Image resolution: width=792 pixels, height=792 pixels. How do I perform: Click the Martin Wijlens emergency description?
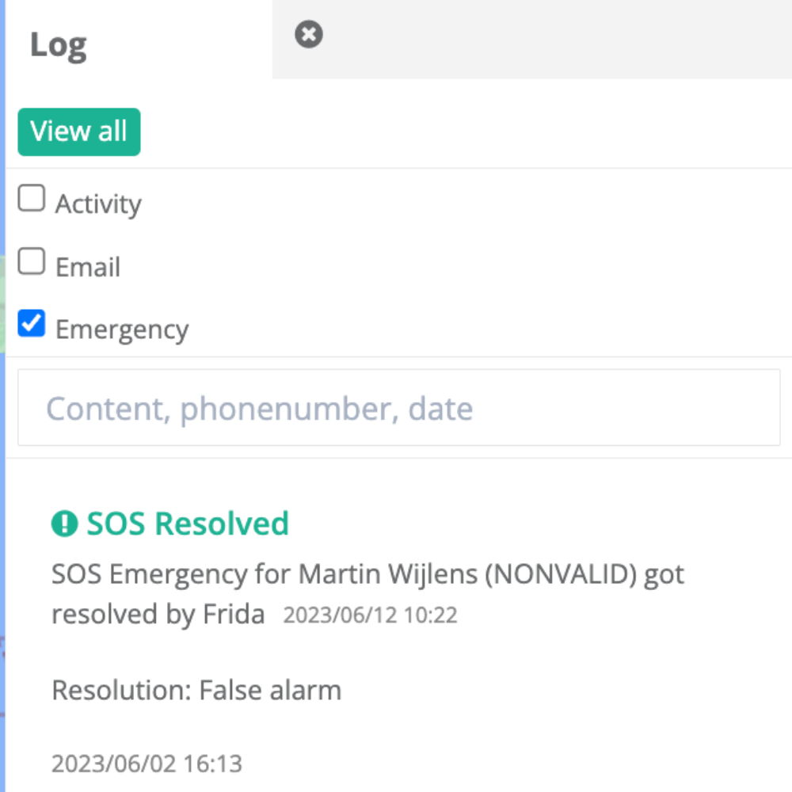[367, 574]
